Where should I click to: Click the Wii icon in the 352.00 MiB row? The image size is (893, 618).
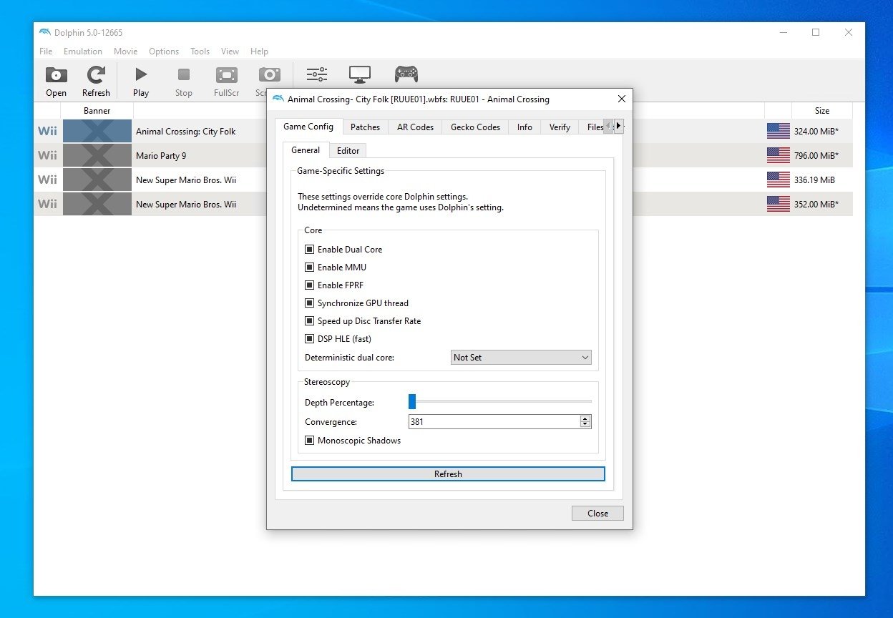point(47,204)
